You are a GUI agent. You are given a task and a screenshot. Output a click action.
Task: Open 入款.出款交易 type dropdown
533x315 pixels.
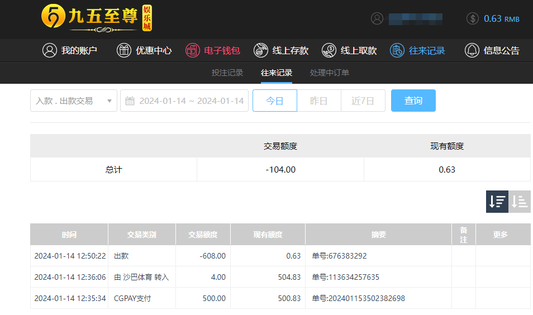pos(74,101)
